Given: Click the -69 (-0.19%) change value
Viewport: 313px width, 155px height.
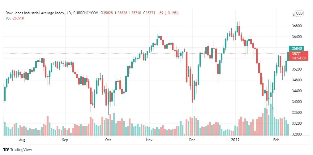Looking at the screenshot, I should click(168, 13).
